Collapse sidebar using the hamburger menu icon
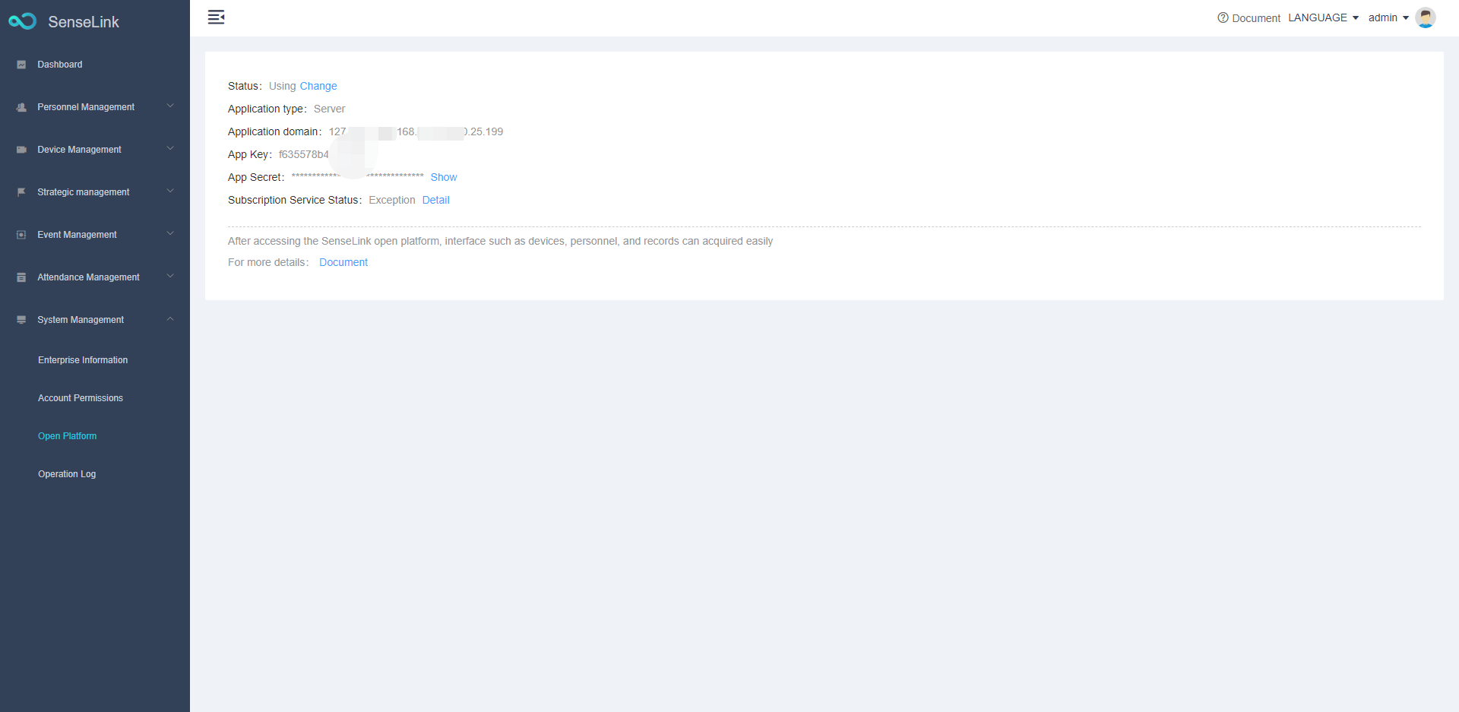 pyautogui.click(x=216, y=17)
